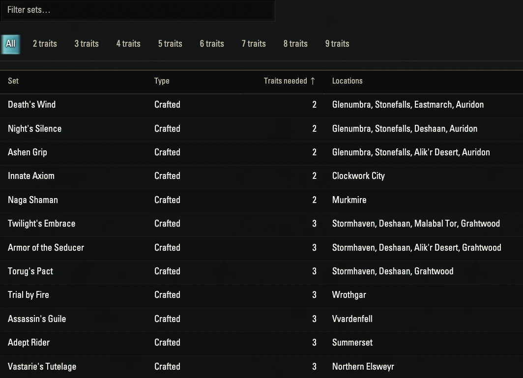Click traits needed value for Trial by Fire
This screenshot has height=378, width=523.
314,295
